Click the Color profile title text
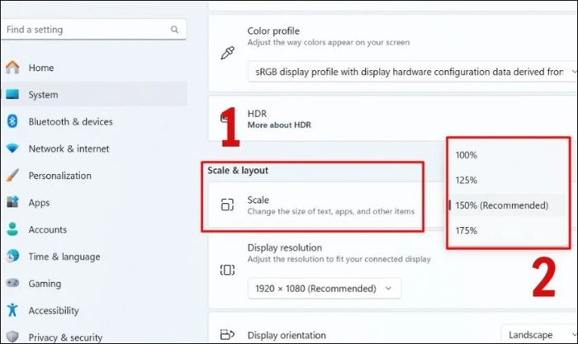This screenshot has width=578, height=344. [x=273, y=31]
